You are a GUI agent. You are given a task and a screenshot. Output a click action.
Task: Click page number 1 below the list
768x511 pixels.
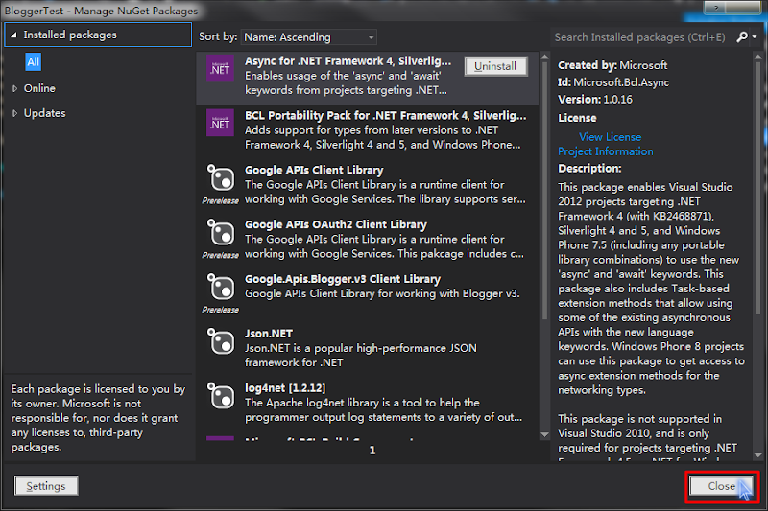372,451
